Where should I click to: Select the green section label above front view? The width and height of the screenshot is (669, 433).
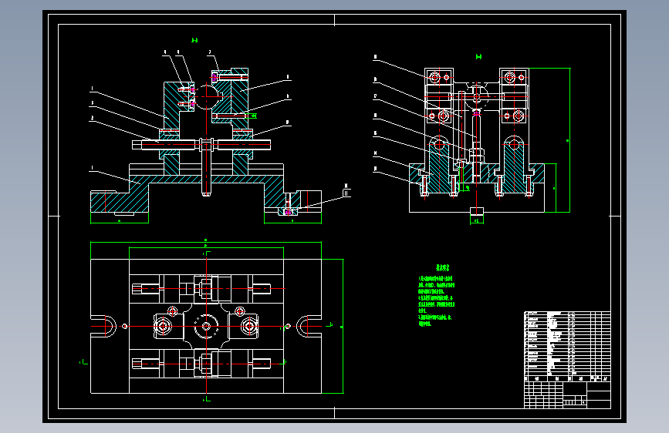pos(194,41)
